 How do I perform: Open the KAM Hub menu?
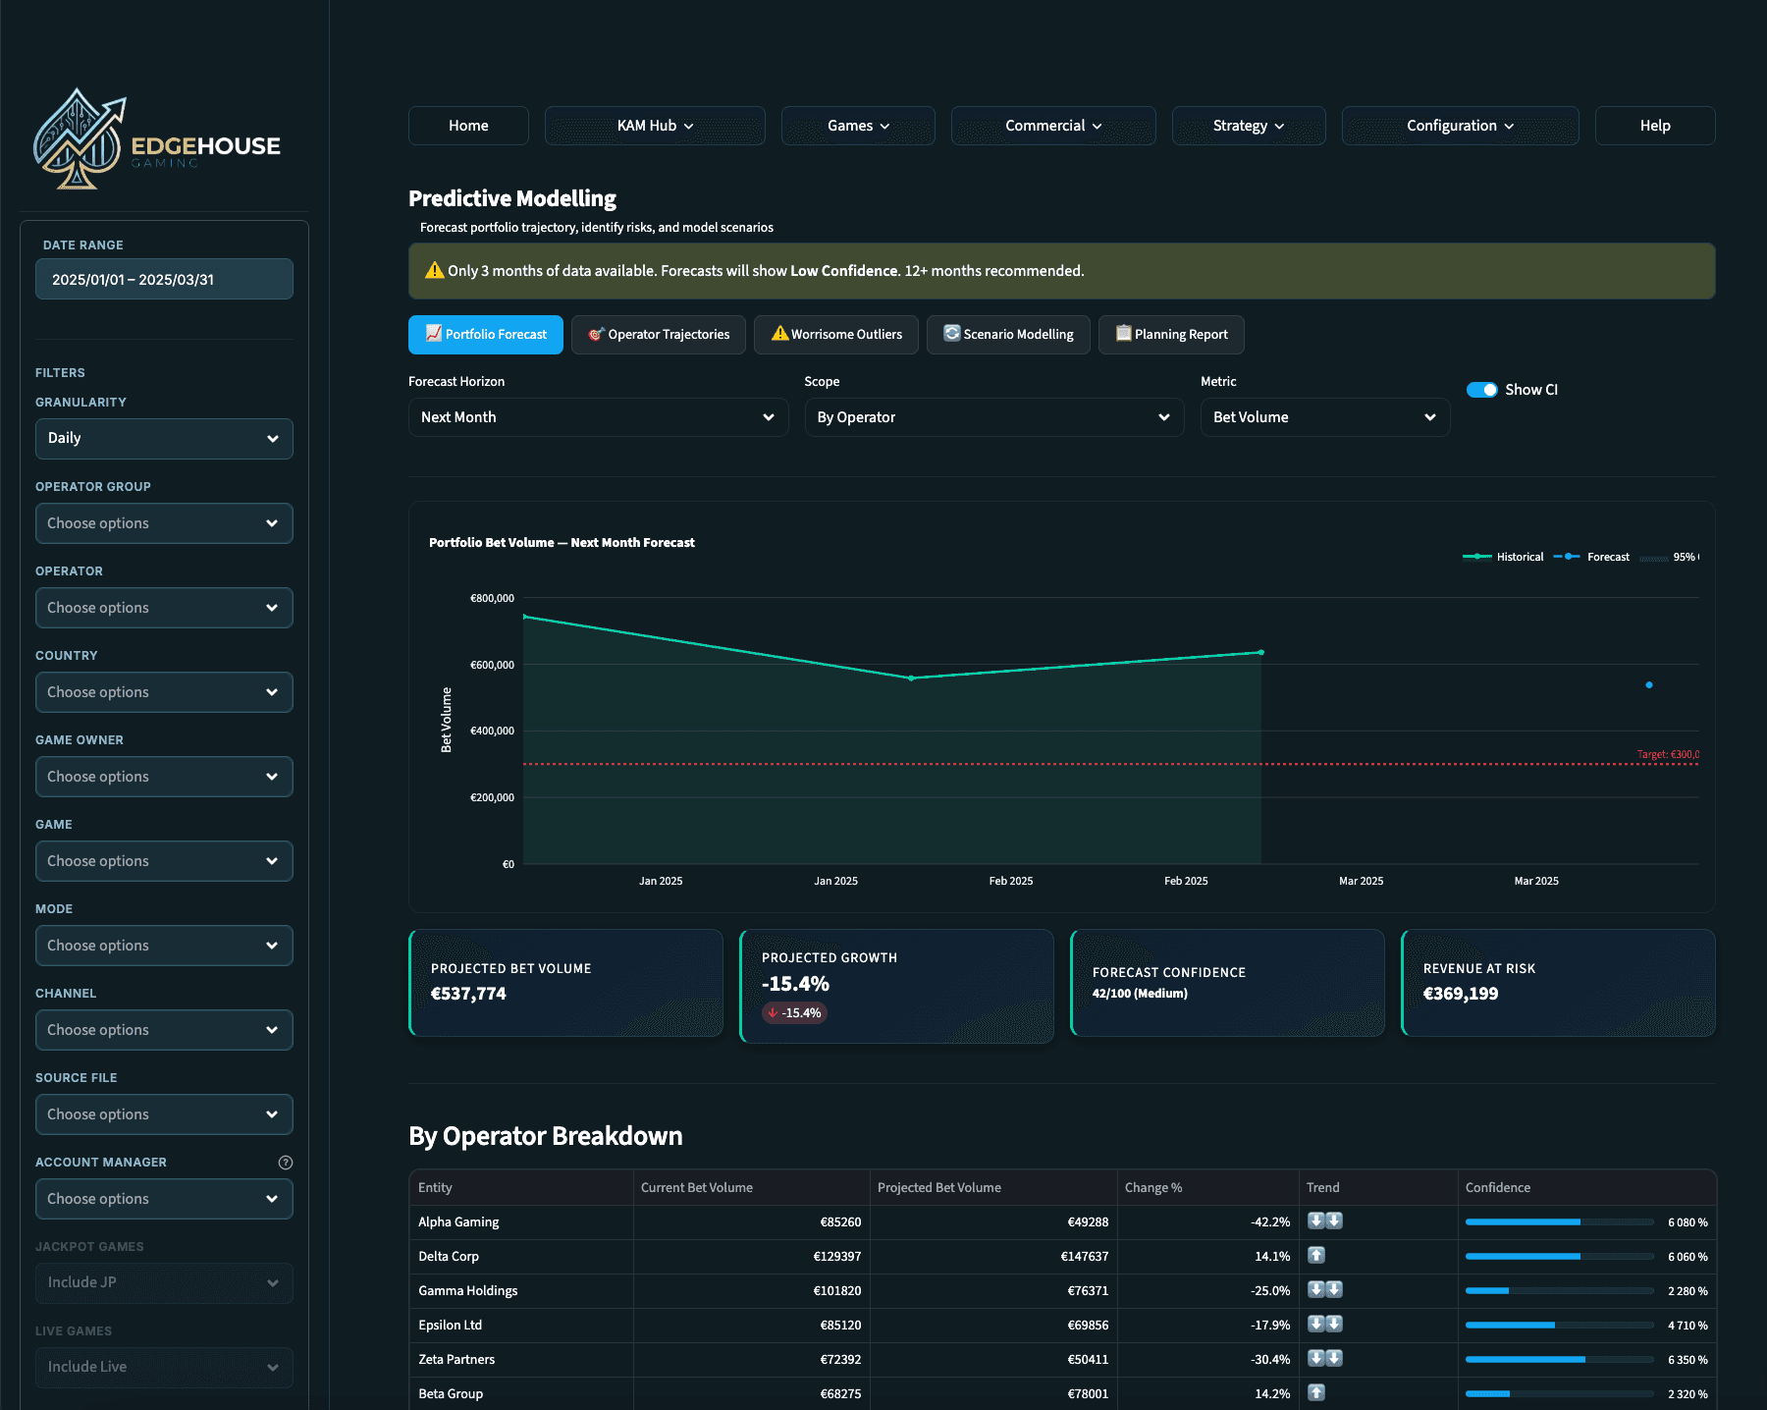click(x=655, y=126)
